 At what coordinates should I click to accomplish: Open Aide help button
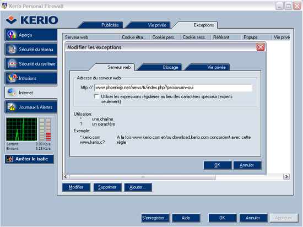pos(186,218)
